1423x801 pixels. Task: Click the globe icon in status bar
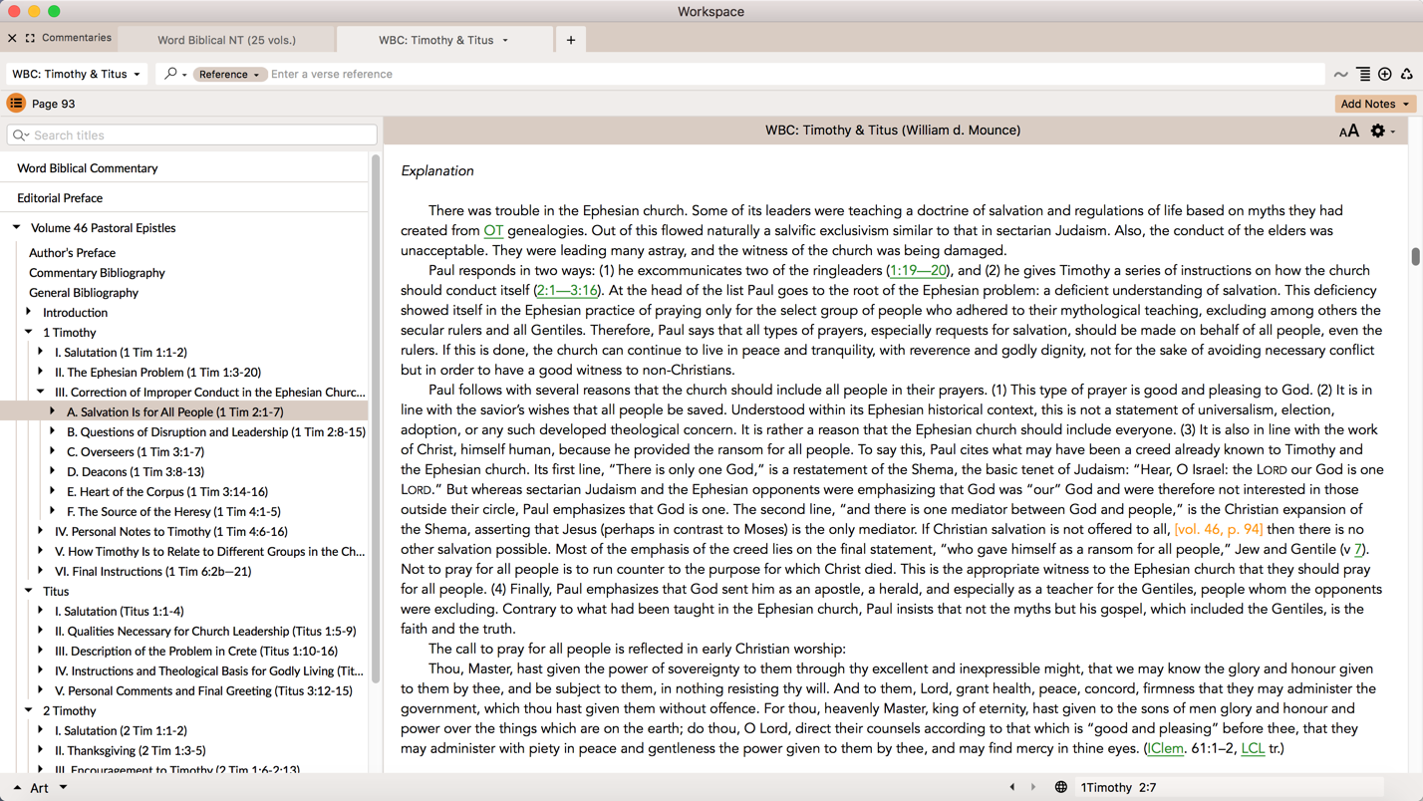(1061, 787)
